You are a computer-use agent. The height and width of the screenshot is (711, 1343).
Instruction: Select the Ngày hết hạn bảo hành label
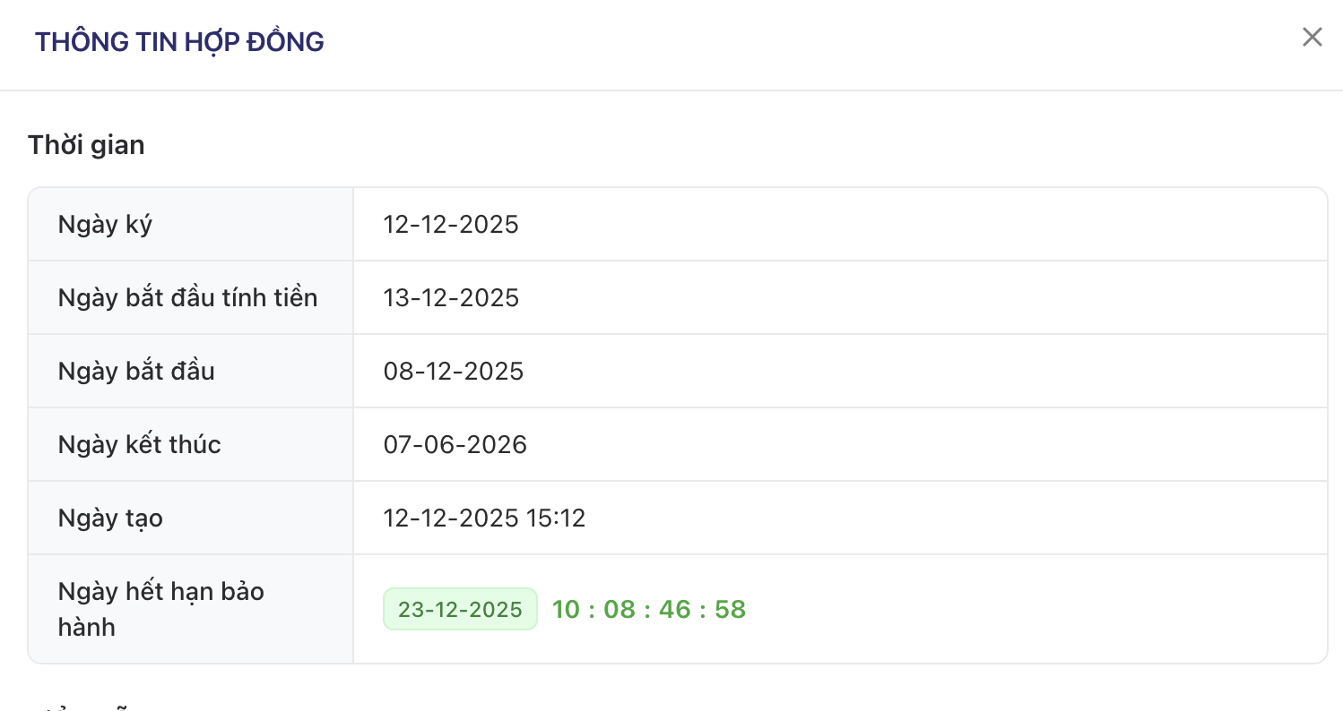point(160,609)
